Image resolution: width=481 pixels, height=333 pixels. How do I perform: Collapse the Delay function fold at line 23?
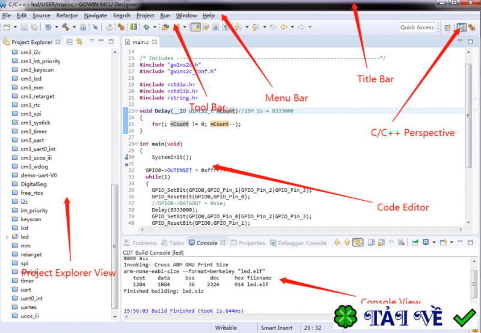(136, 111)
